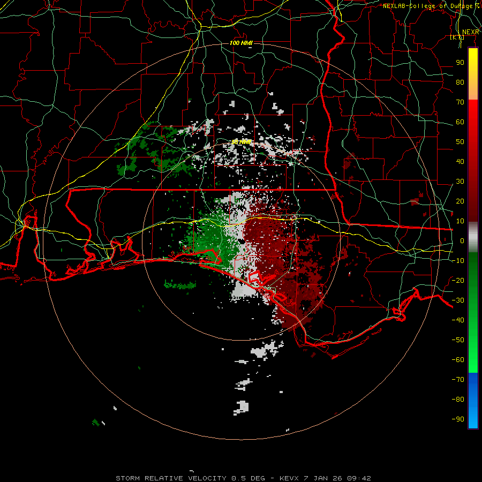
Task: Click the 30 value on the velocity scale
Action: [x=460, y=182]
